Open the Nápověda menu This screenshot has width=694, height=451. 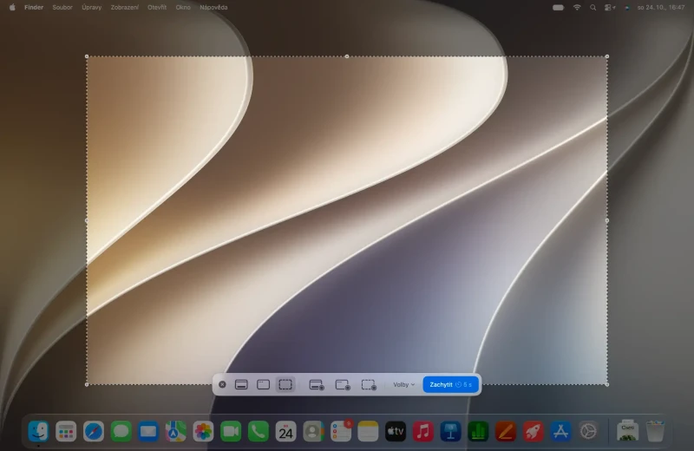(213, 7)
